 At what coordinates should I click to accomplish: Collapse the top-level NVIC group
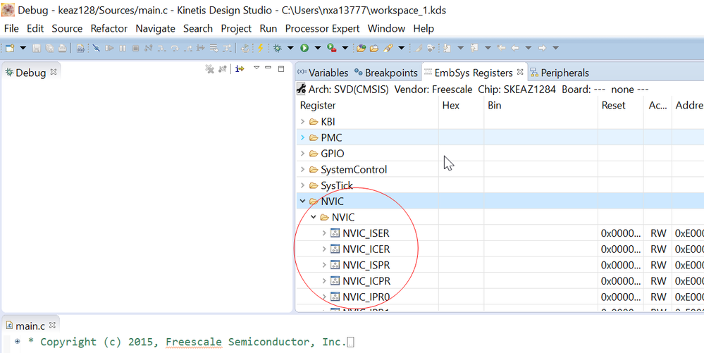click(x=302, y=202)
